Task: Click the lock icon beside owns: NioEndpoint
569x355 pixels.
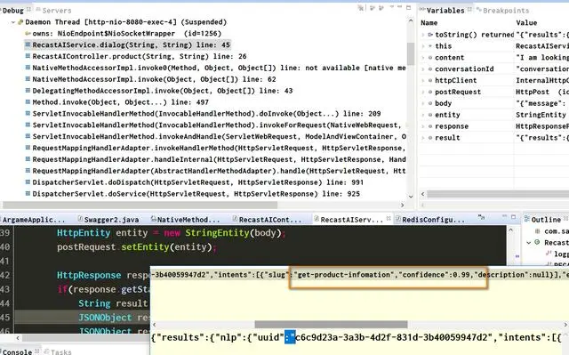Action: click(28, 34)
